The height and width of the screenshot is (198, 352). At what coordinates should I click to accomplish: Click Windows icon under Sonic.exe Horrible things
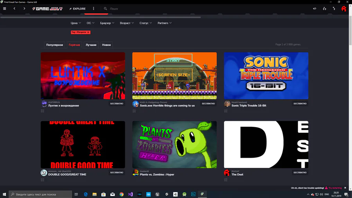click(x=134, y=111)
